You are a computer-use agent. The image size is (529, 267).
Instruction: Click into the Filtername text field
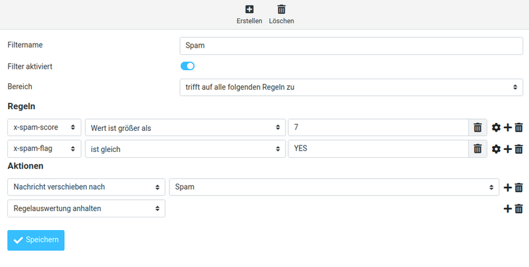click(351, 46)
